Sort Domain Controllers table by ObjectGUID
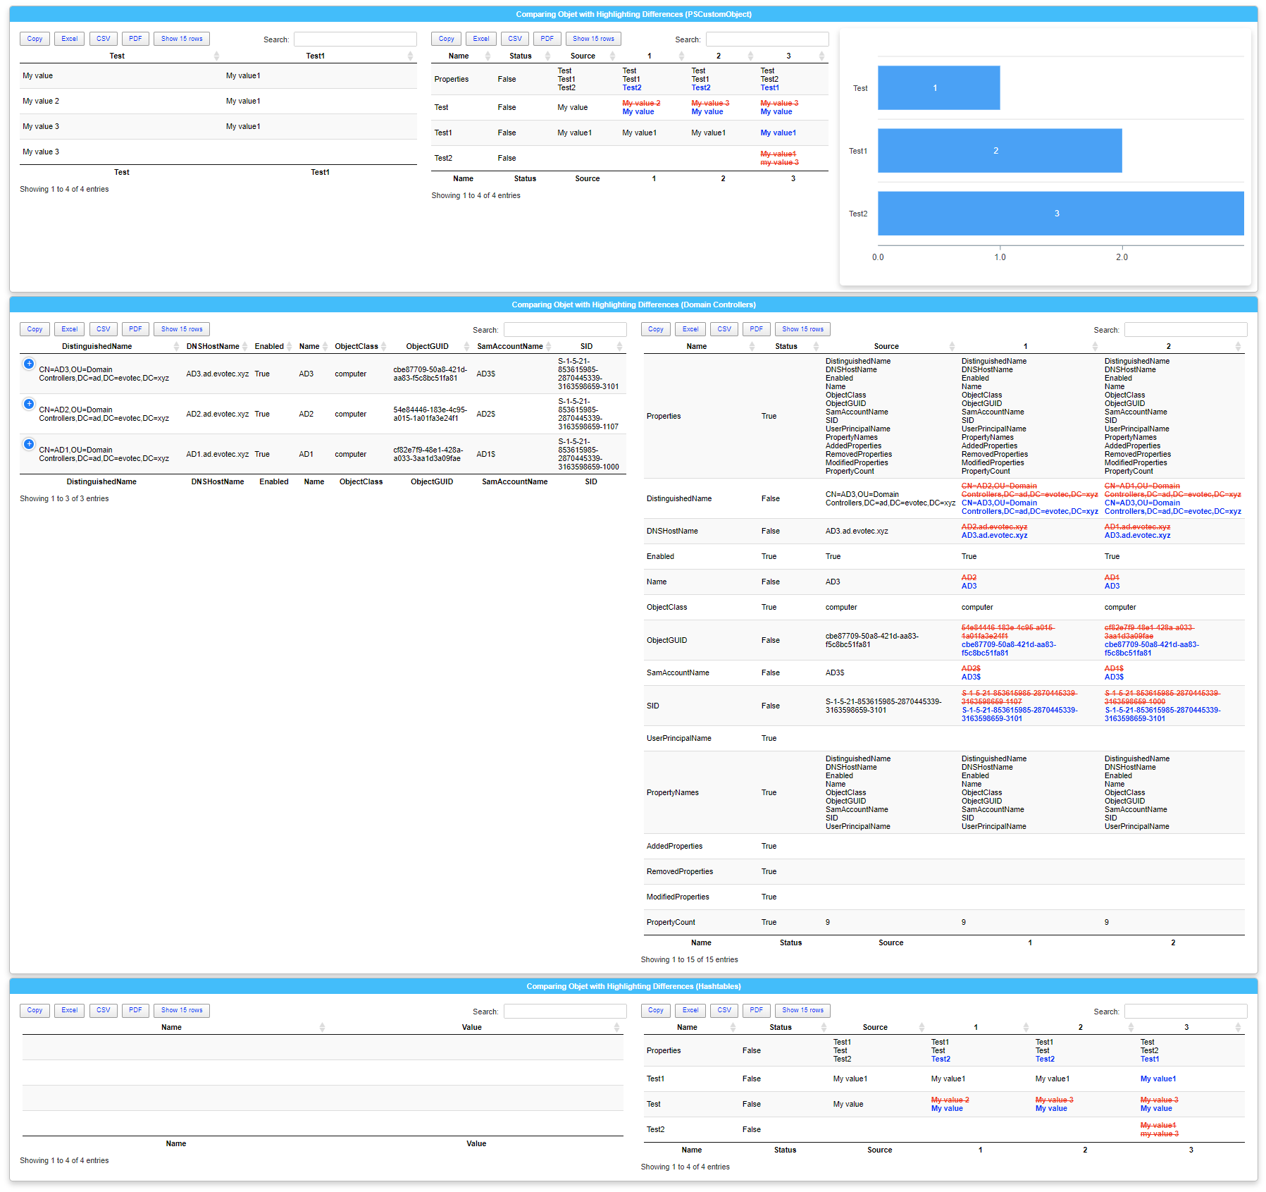This screenshot has width=1266, height=1192. (x=427, y=346)
